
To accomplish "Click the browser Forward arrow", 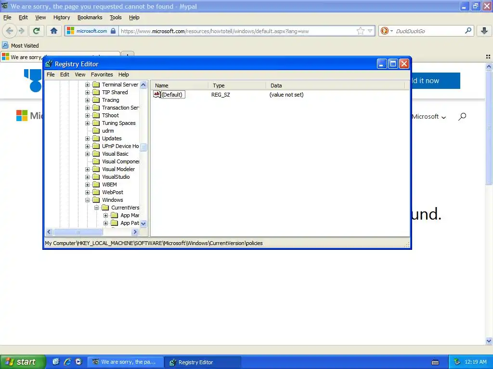I will tap(21, 31).
